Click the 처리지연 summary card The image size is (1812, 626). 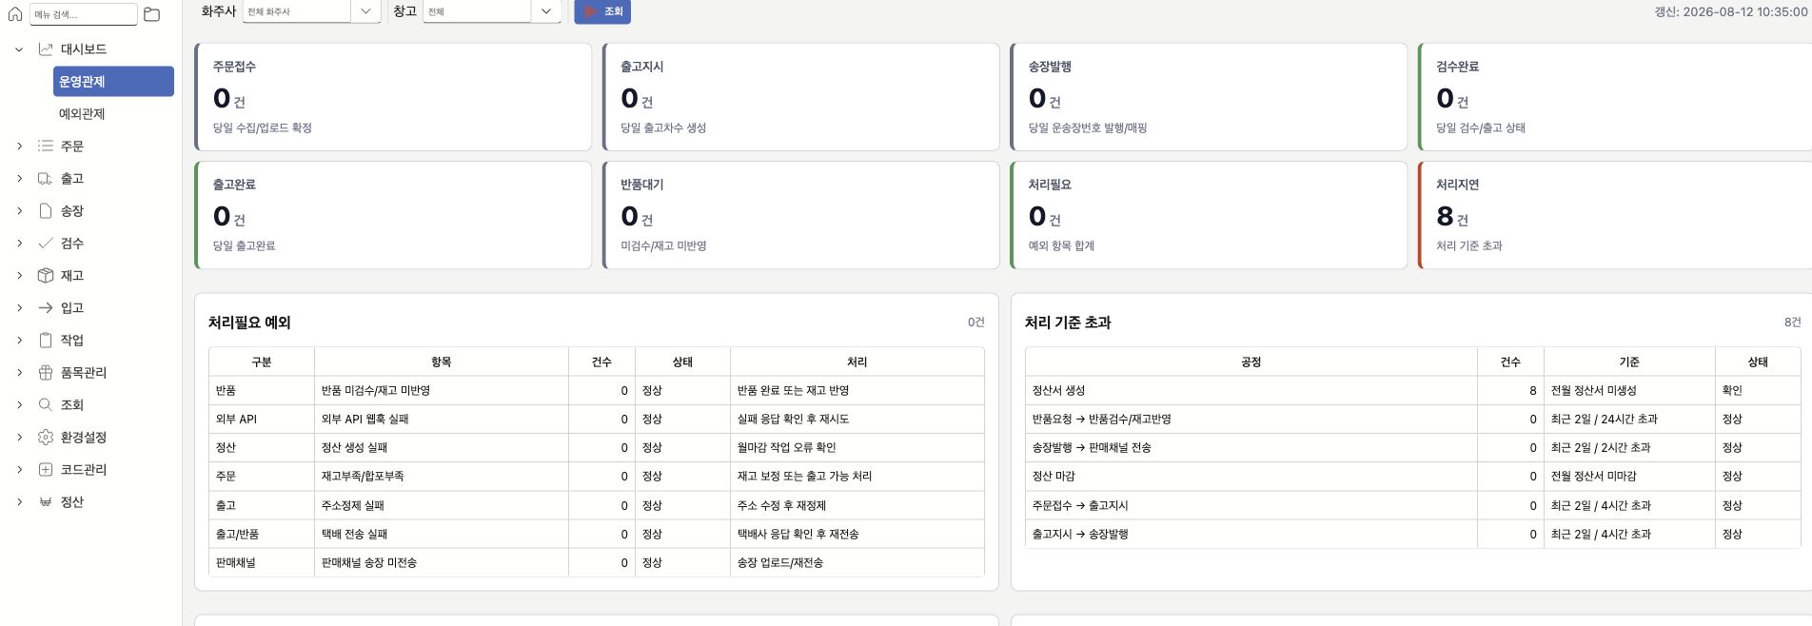pos(1615,214)
